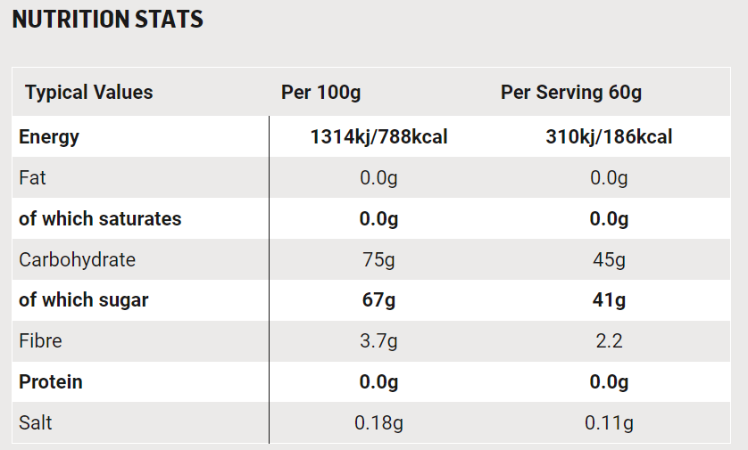Click the 75g carbohydrate value
This screenshot has height=450, width=748.
(x=378, y=259)
